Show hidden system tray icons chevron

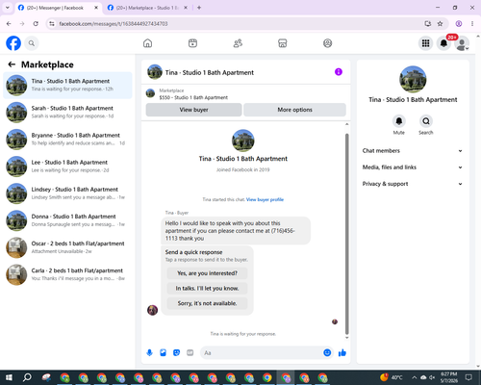(415, 377)
